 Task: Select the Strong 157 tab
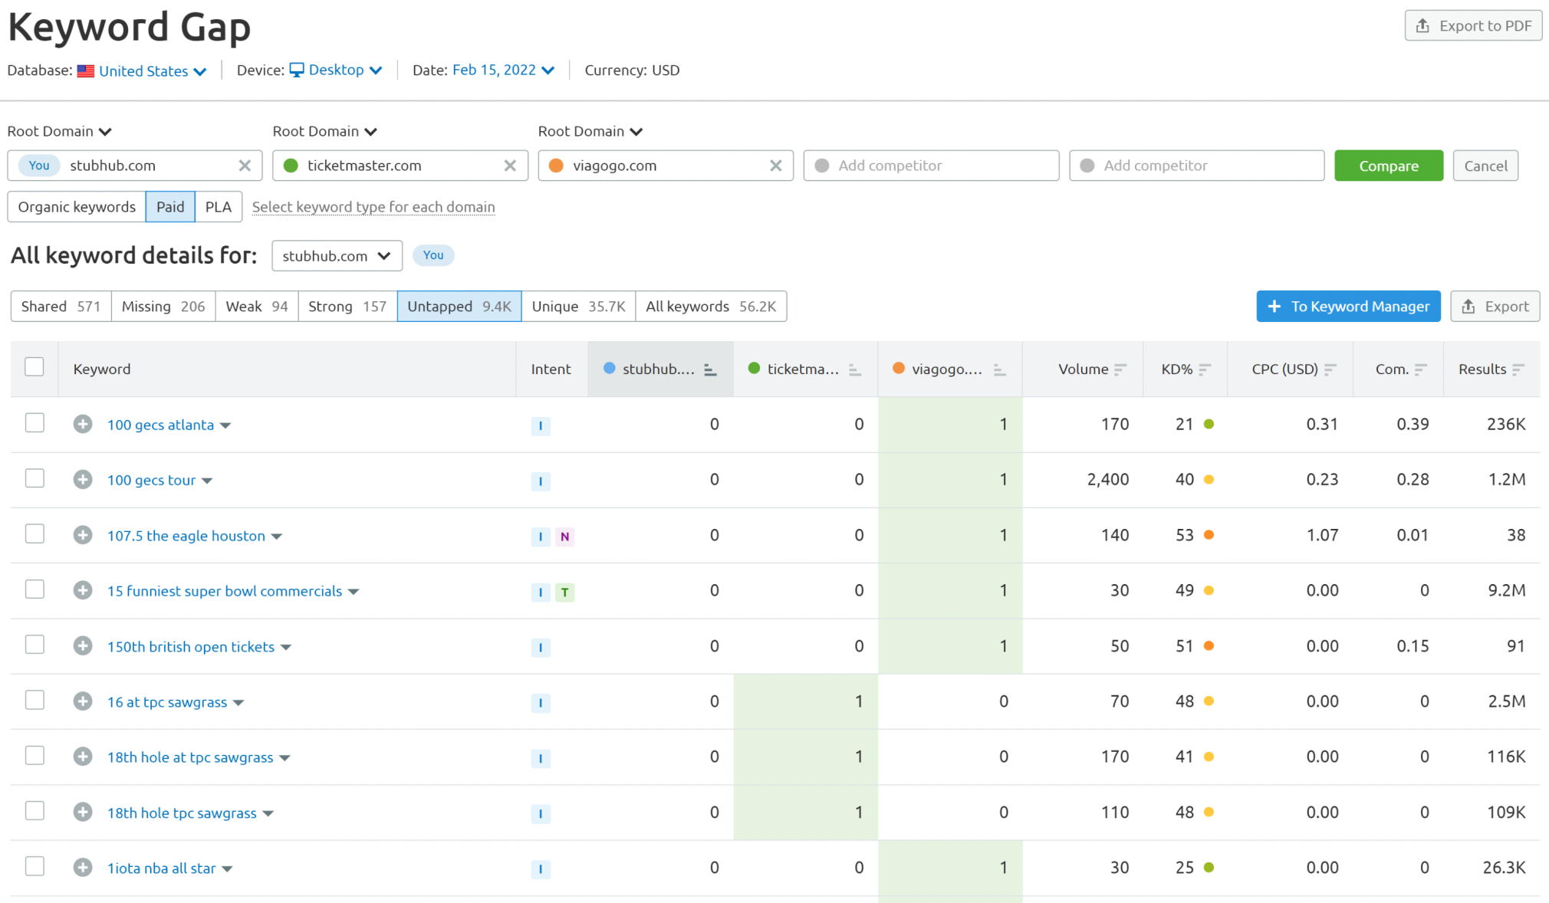[347, 307]
